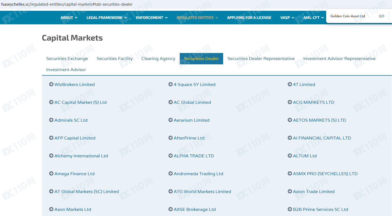Click the Capital Markets heading

(72, 38)
